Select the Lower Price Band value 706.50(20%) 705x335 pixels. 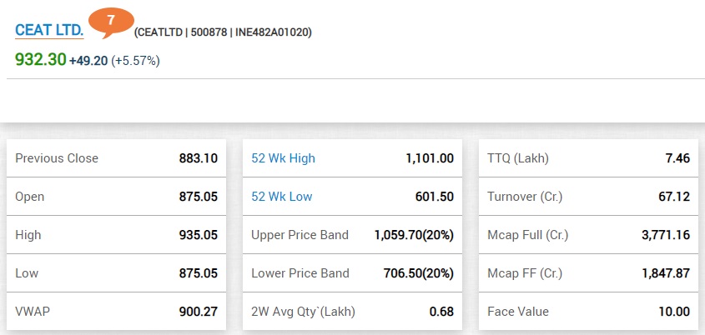pos(419,273)
